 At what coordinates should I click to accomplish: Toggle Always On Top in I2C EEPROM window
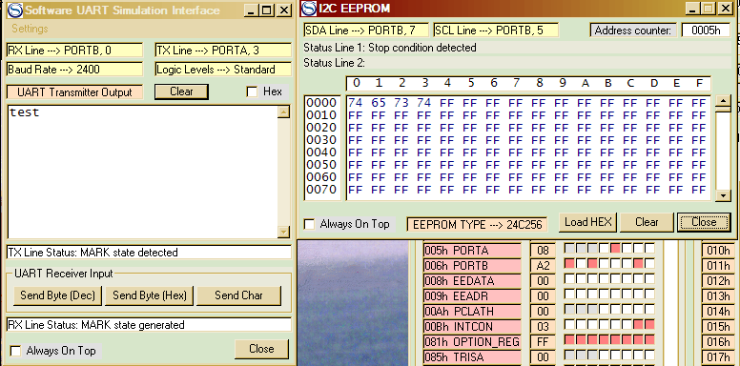click(310, 224)
